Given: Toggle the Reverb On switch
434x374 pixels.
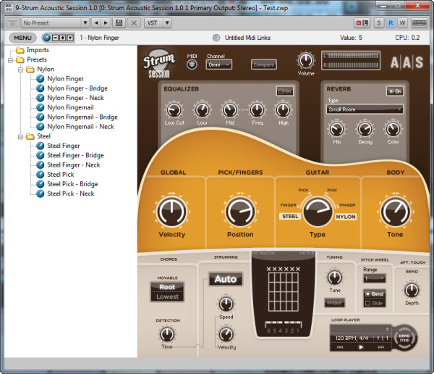Looking at the screenshot, I should click(395, 91).
